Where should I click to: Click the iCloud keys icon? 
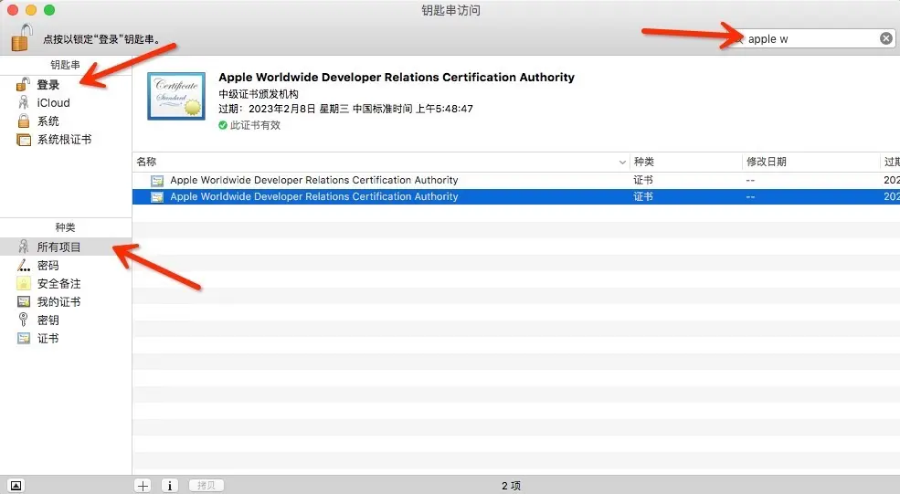[23, 102]
